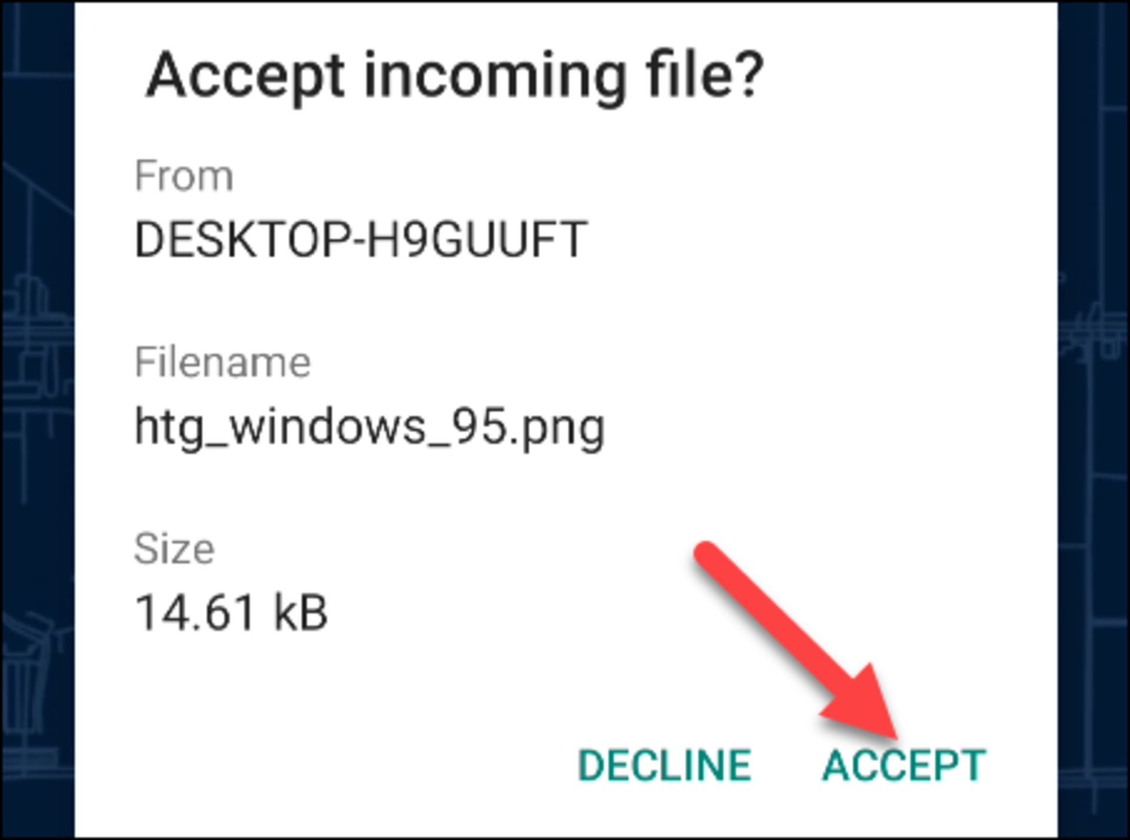
Task: Tap the dark background left of dialog
Action: 36,412
